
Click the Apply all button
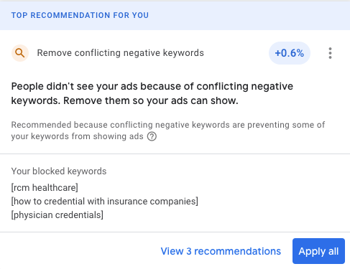(318, 251)
